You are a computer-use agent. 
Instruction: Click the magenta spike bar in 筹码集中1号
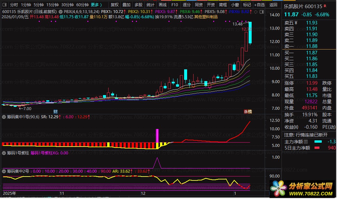point(157,135)
